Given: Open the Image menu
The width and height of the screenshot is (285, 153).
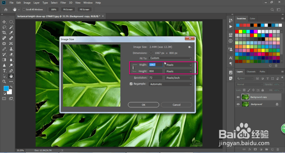Looking at the screenshot, I should point(27,3).
